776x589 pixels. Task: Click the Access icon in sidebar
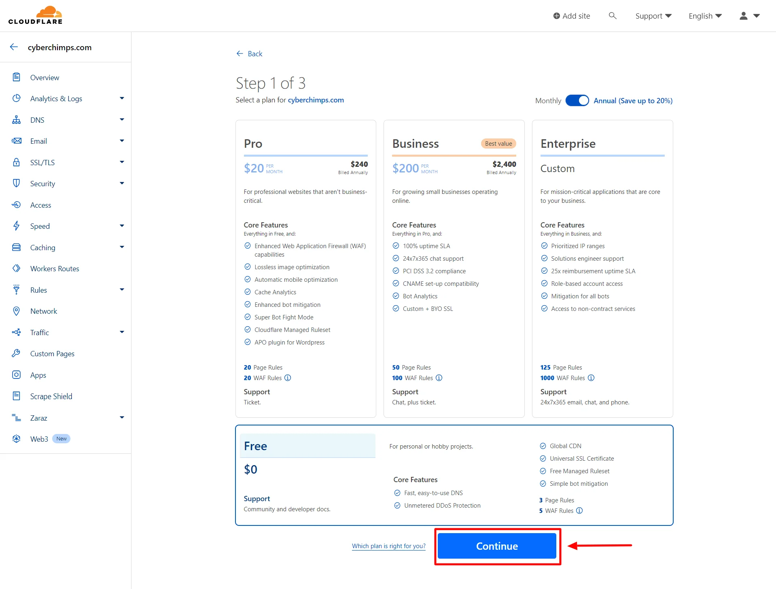[16, 205]
